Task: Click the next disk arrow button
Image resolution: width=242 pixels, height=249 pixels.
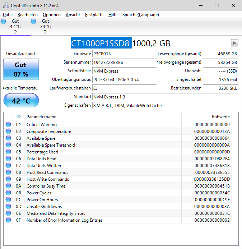Action: pyautogui.click(x=234, y=43)
